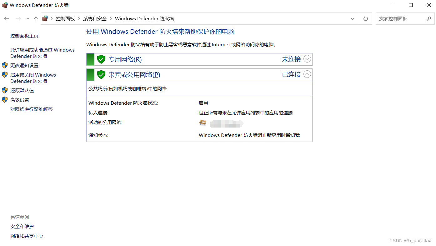436x246 pixels.
Task: Minimize the Windows Defender 防火墙 window
Action: 393,5
